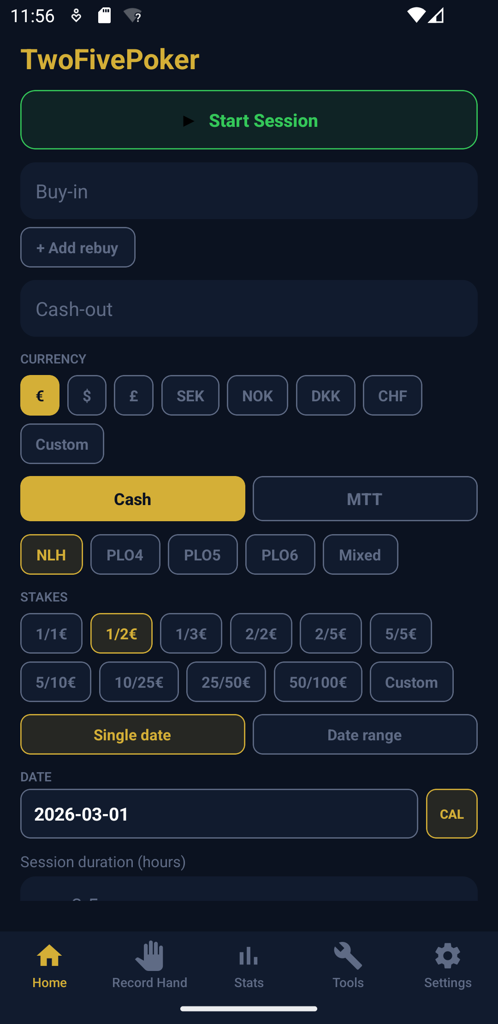The image size is (498, 1024).
Task: Open Settings gear icon
Action: [448, 956]
